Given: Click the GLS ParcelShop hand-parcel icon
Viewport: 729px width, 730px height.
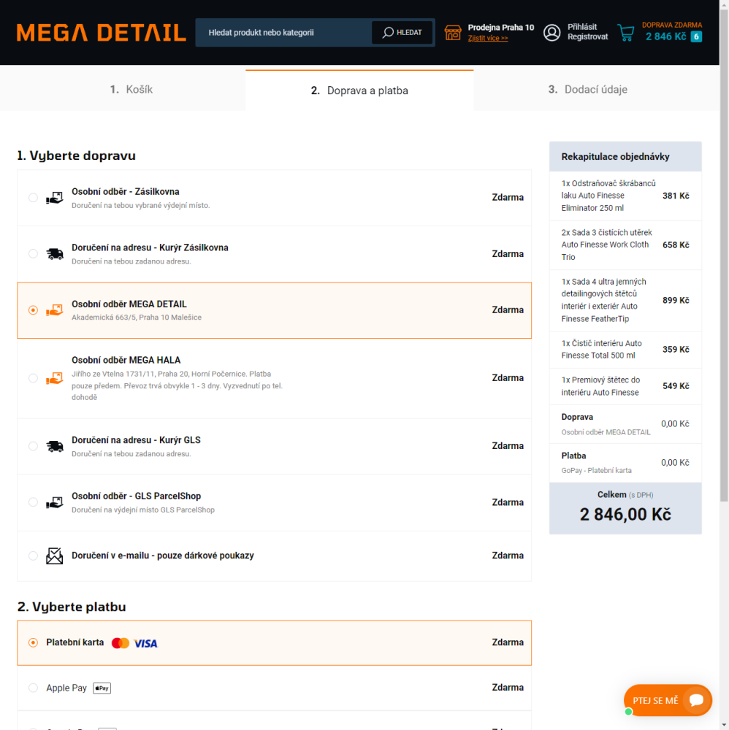Looking at the screenshot, I should [55, 502].
